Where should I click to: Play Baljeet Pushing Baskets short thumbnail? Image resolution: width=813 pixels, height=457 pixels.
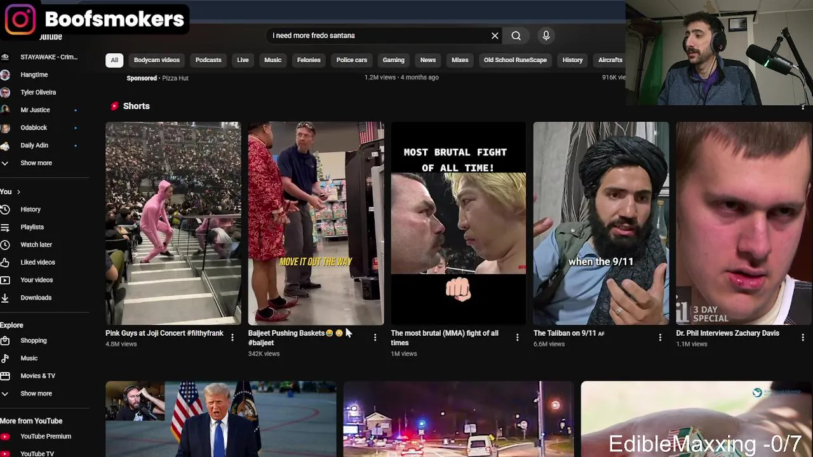316,223
